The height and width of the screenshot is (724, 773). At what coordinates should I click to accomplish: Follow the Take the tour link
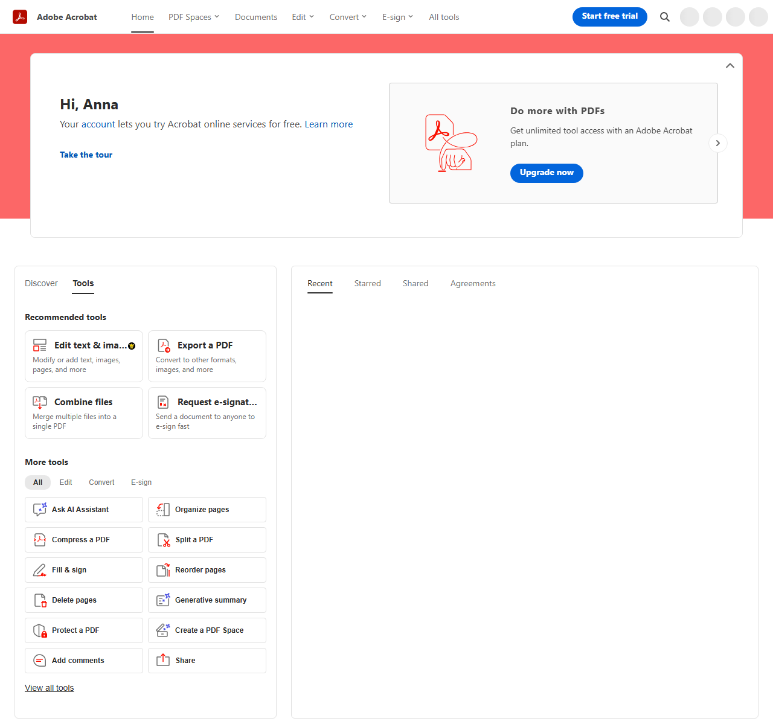[x=86, y=155]
